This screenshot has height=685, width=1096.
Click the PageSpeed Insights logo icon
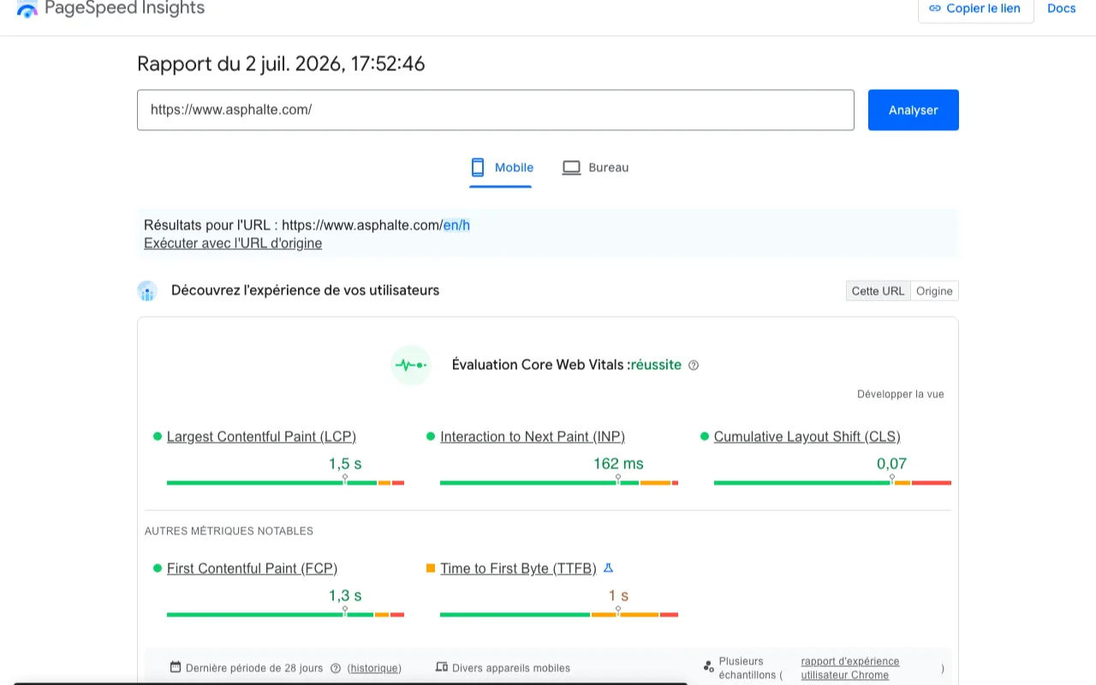[27, 9]
